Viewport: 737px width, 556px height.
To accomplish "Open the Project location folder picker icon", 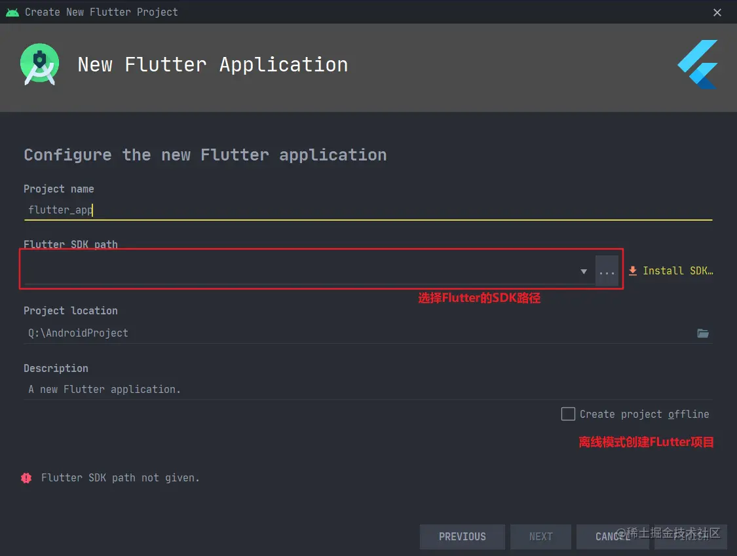I will [x=703, y=333].
